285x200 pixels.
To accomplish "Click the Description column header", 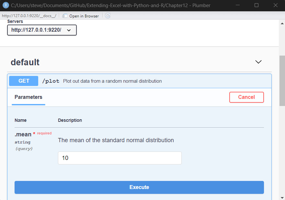I will 70,120.
